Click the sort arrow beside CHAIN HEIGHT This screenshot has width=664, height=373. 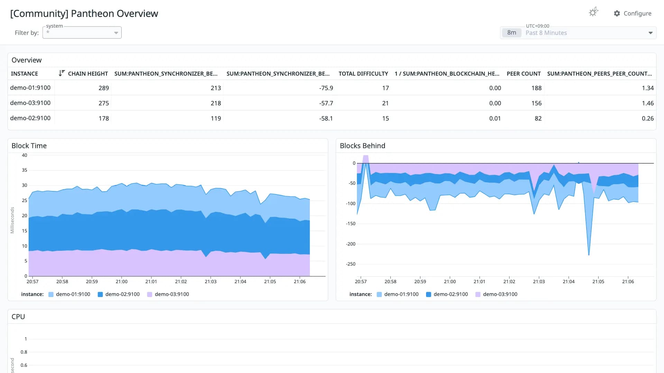click(62, 73)
